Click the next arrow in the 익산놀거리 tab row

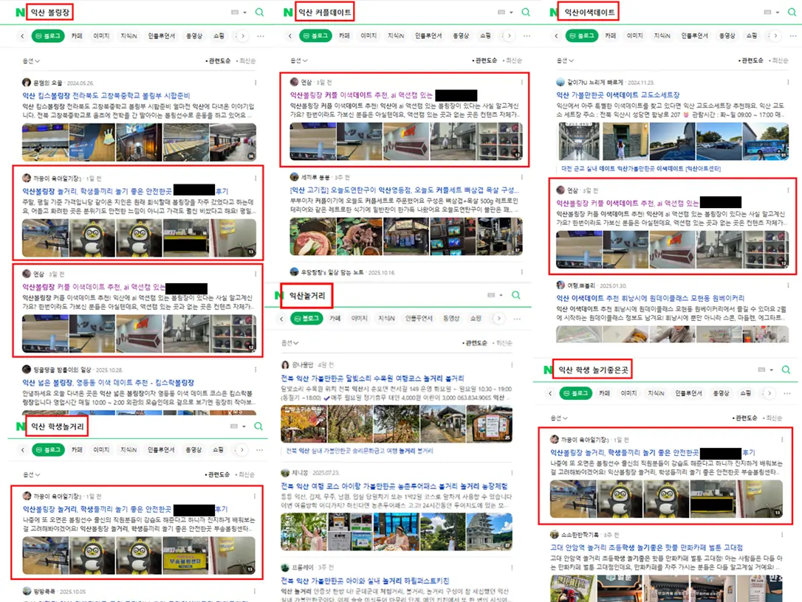point(498,319)
